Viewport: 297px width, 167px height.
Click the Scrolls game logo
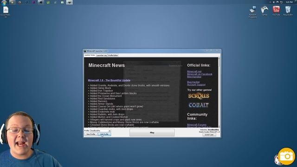[x=199, y=96]
